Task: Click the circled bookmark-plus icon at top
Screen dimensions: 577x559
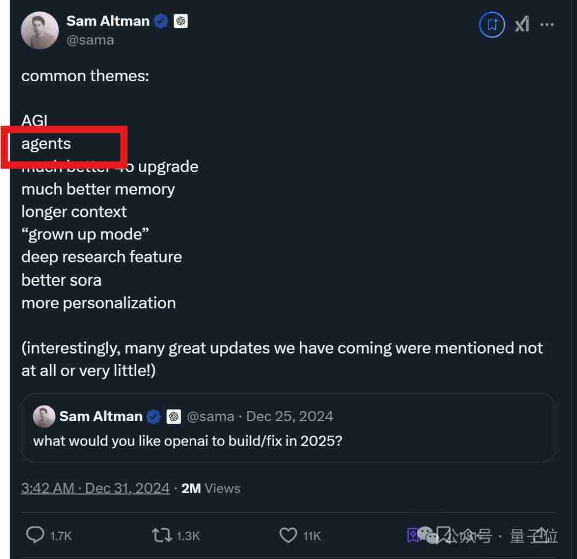Action: click(492, 25)
